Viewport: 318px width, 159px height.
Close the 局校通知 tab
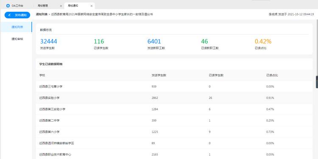pyautogui.click(x=92, y=6)
